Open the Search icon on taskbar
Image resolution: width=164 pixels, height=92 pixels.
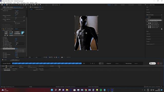coord(56,90)
